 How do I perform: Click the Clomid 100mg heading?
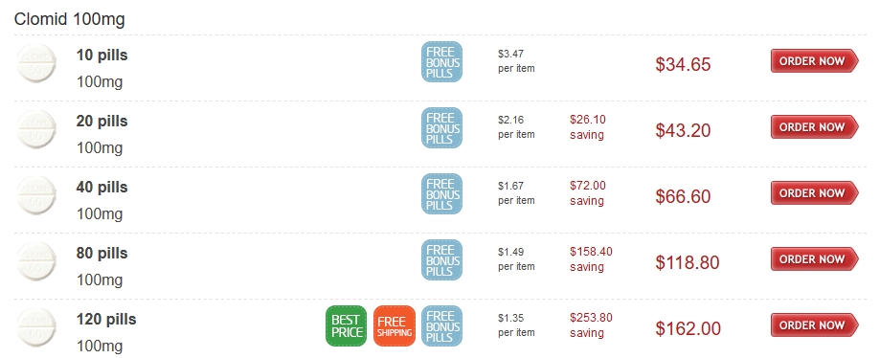[70, 20]
